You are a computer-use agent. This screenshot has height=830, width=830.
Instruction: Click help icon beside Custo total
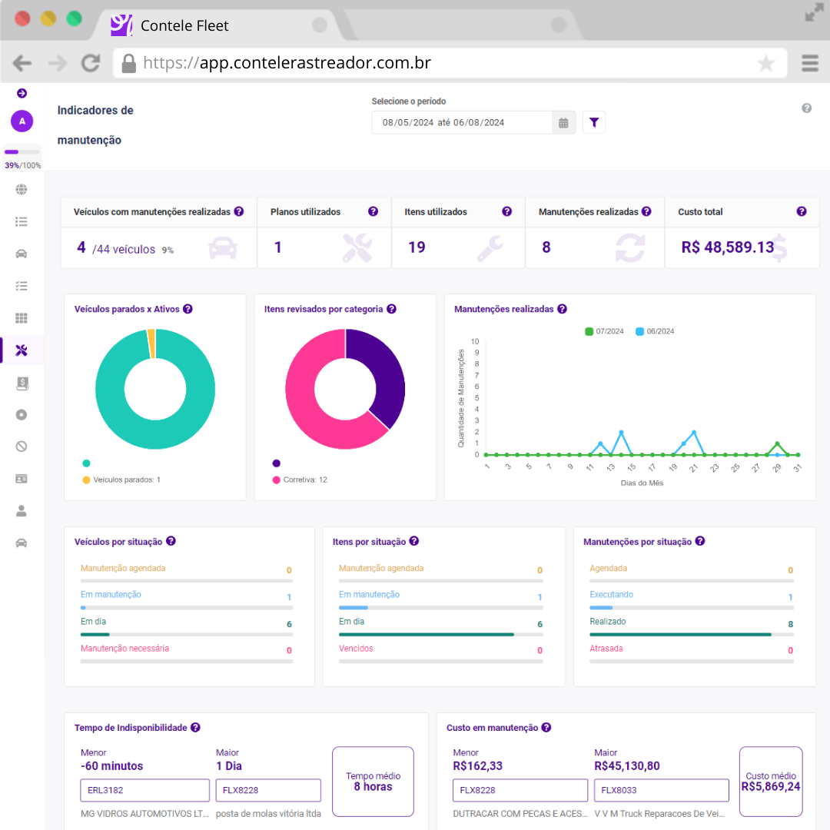coord(802,211)
